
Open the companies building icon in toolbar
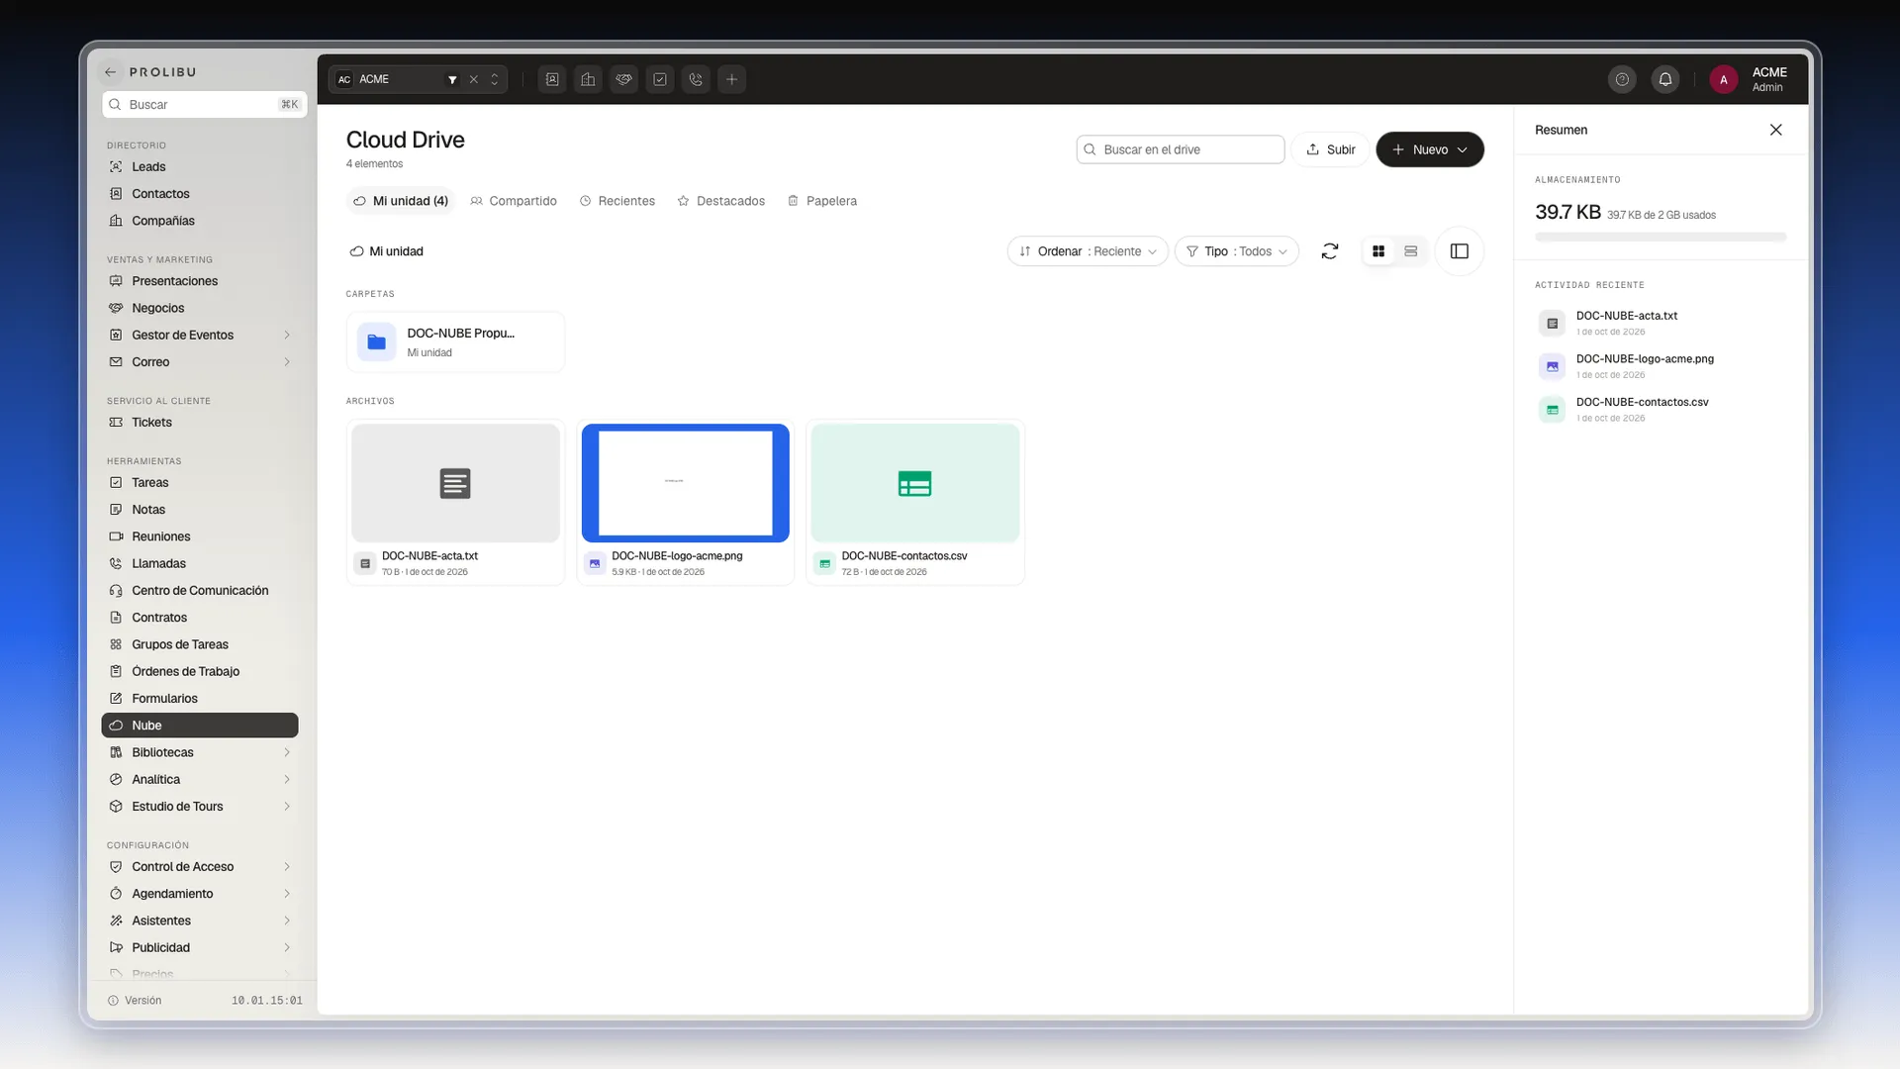point(588,79)
